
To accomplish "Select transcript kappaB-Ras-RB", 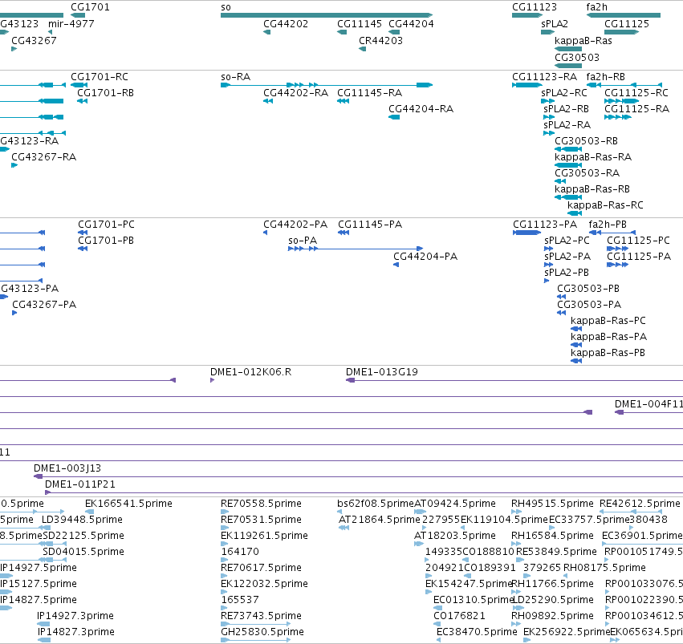I will pos(592,190).
